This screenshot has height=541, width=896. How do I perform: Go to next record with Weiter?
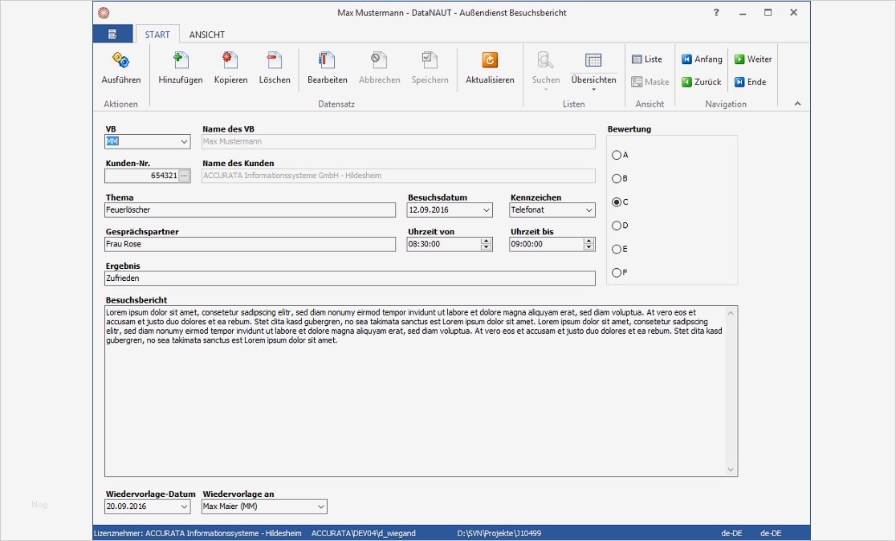pyautogui.click(x=753, y=59)
